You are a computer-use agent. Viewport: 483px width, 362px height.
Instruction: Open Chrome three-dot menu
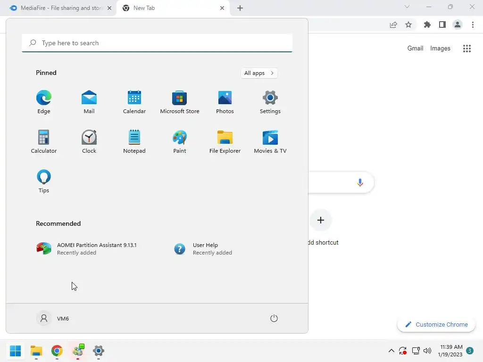pos(473,25)
